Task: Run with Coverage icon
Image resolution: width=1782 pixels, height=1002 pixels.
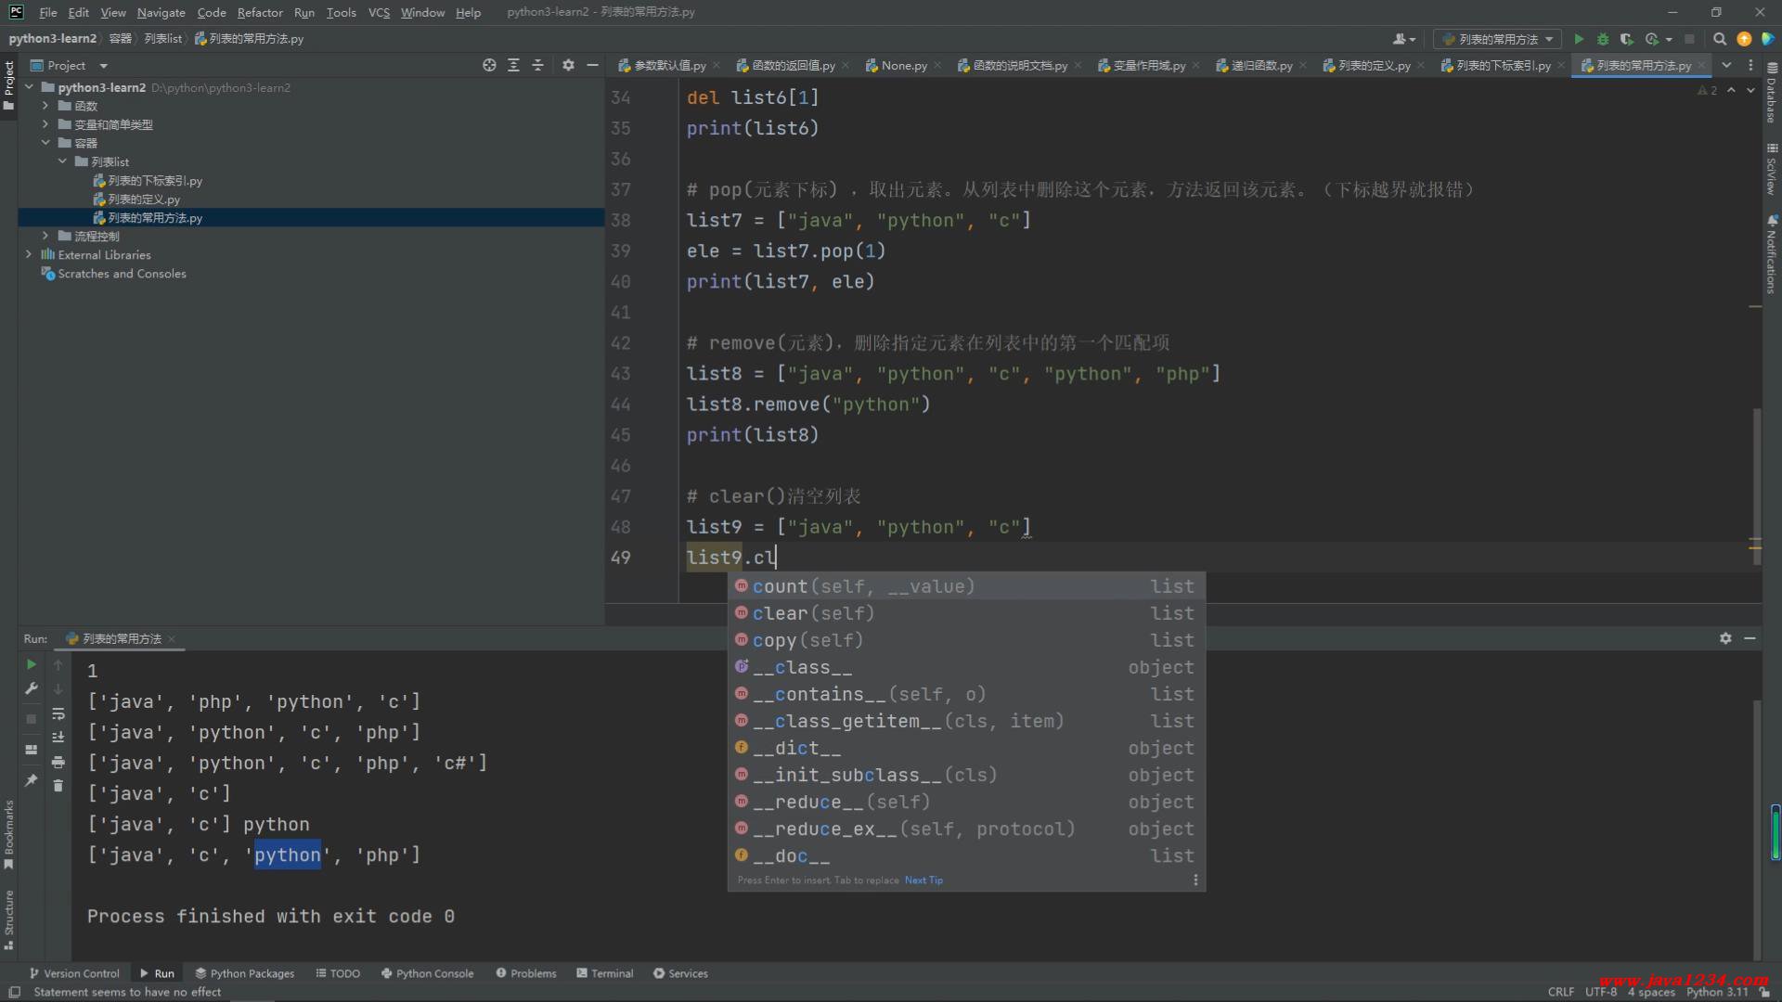Action: pyautogui.click(x=1627, y=39)
